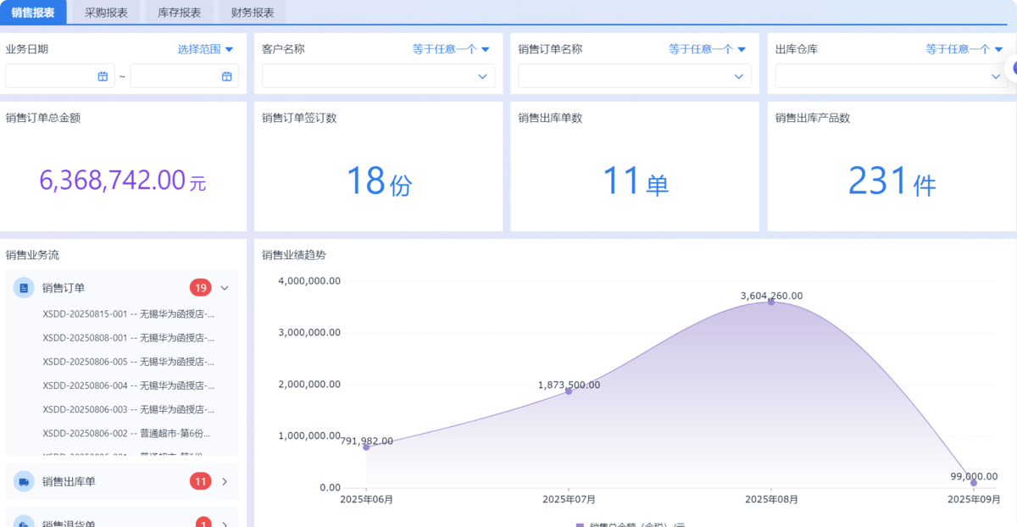This screenshot has width=1017, height=527.
Task: Click the 18份 signed orders figure
Action: click(379, 180)
